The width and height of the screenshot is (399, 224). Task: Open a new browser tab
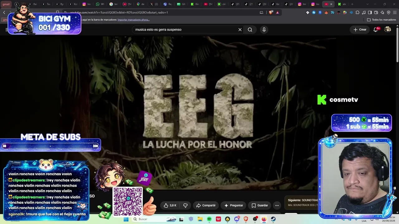[352, 4]
